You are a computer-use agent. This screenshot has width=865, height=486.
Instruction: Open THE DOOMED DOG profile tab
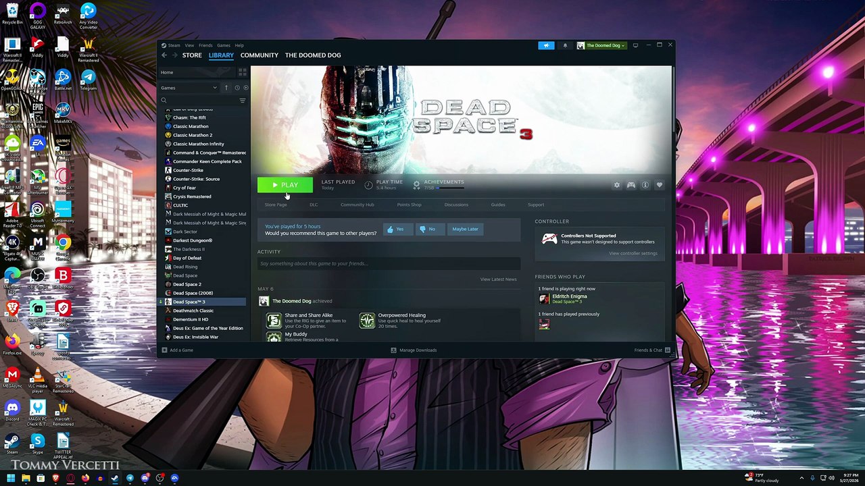[x=313, y=55]
